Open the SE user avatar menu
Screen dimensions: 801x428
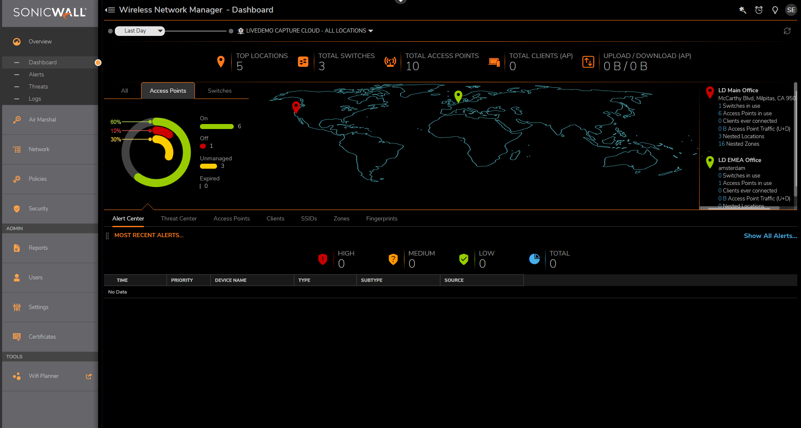click(x=791, y=10)
